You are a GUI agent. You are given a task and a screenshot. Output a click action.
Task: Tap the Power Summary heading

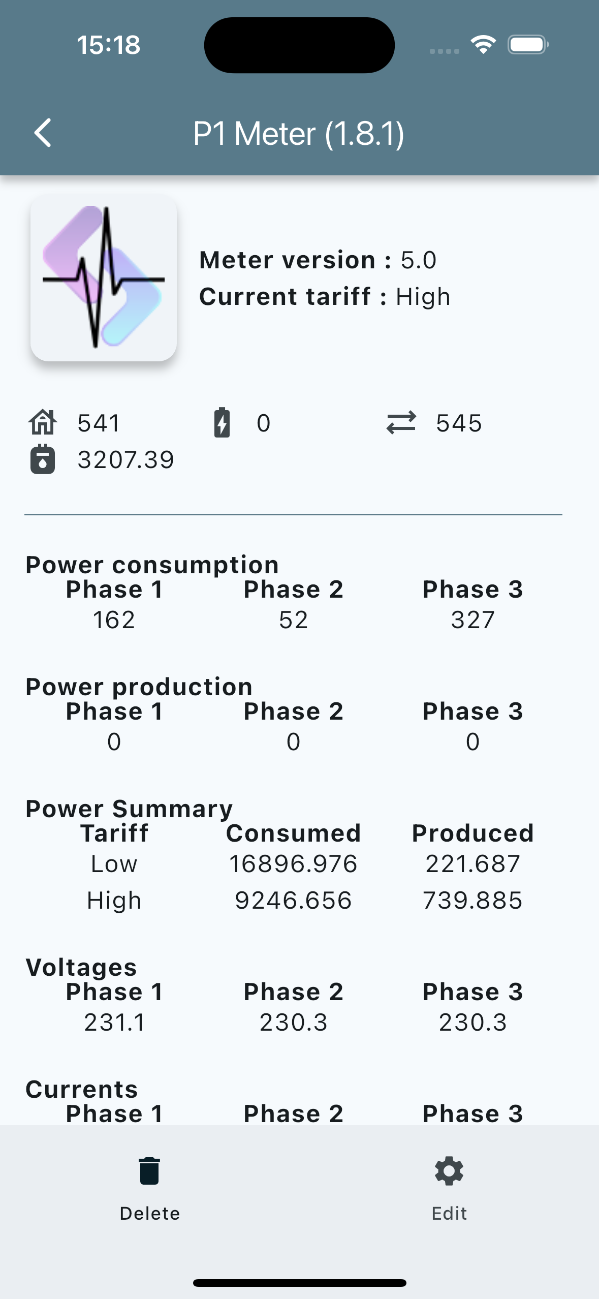[129, 809]
